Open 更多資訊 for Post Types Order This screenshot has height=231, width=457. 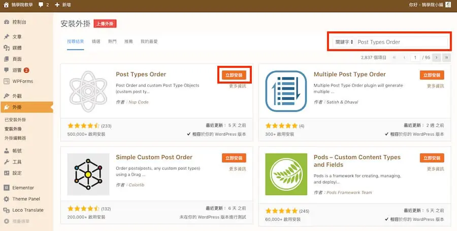[238, 86]
